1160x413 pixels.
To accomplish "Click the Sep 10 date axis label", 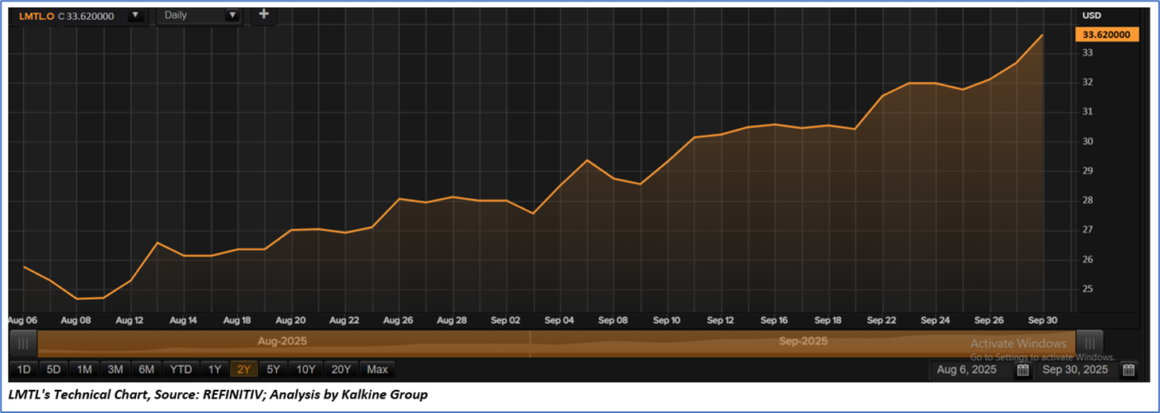I will [667, 320].
